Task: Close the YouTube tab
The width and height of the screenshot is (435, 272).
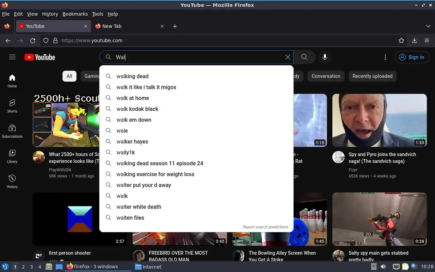Action: (86, 26)
